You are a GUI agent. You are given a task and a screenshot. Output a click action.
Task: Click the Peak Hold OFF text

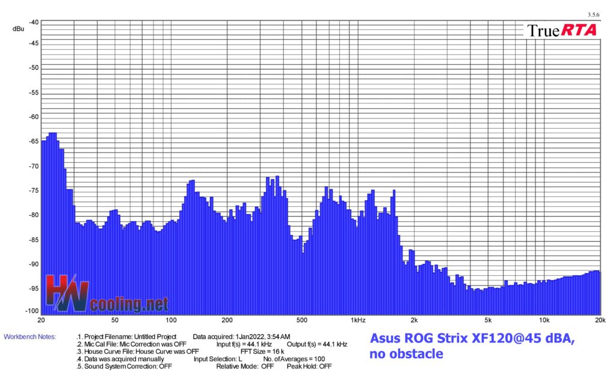pyautogui.click(x=309, y=366)
